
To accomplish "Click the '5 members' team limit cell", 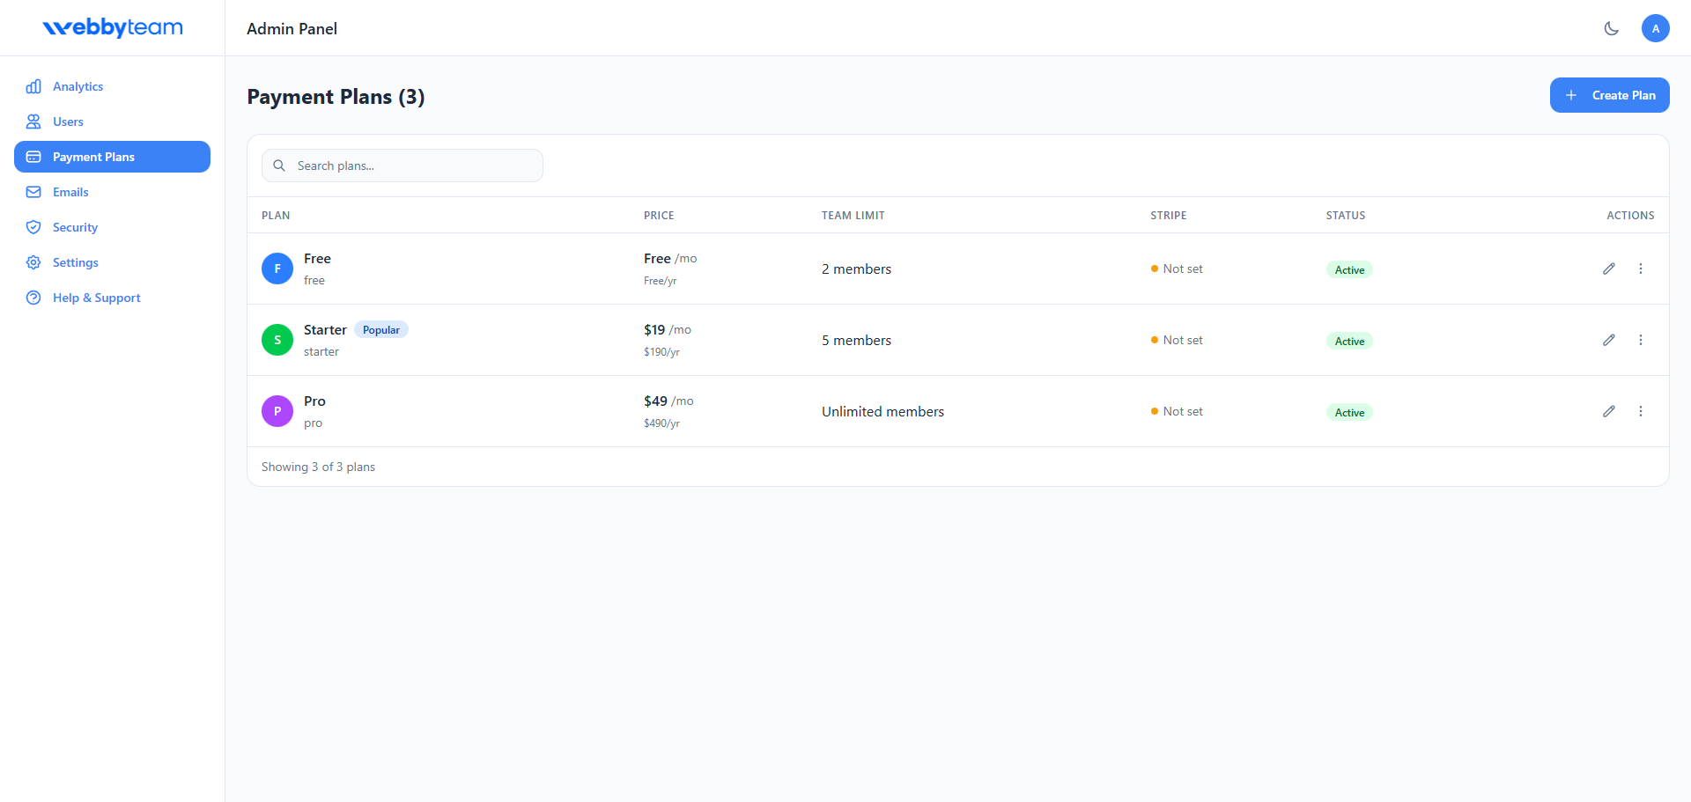I will [856, 340].
